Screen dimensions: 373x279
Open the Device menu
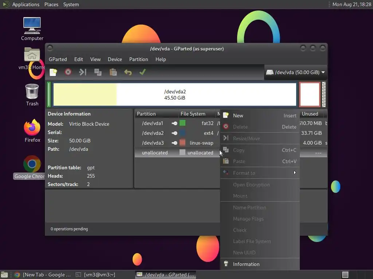click(x=115, y=59)
